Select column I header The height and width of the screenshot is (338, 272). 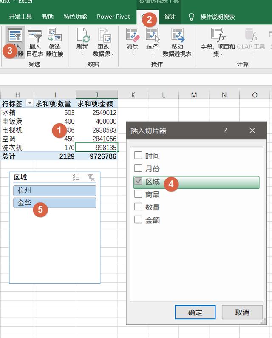click(x=55, y=95)
